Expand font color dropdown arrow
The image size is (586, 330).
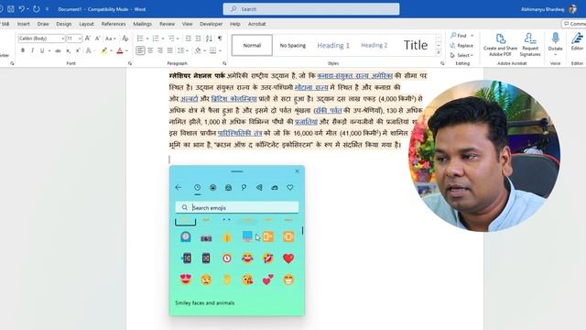127,50
